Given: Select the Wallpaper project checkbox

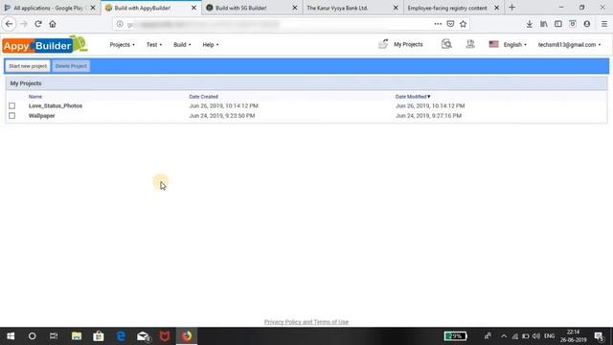Looking at the screenshot, I should coord(12,116).
